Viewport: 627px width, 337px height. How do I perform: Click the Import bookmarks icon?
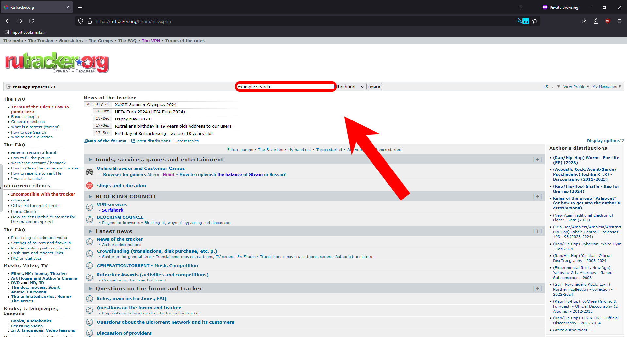click(x=7, y=32)
